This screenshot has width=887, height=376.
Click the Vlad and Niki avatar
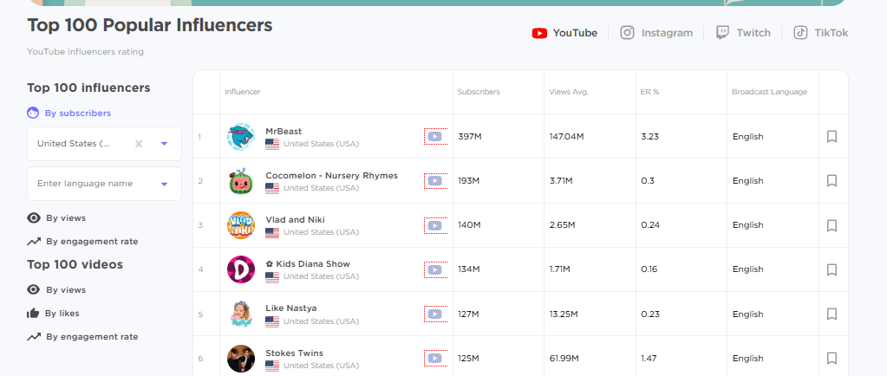tap(241, 225)
